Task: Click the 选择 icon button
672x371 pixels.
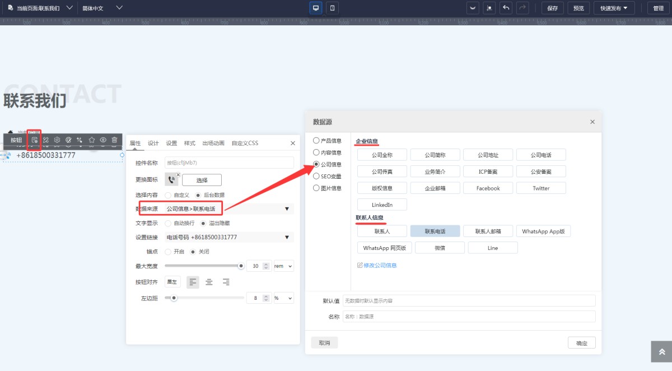Action: click(202, 180)
